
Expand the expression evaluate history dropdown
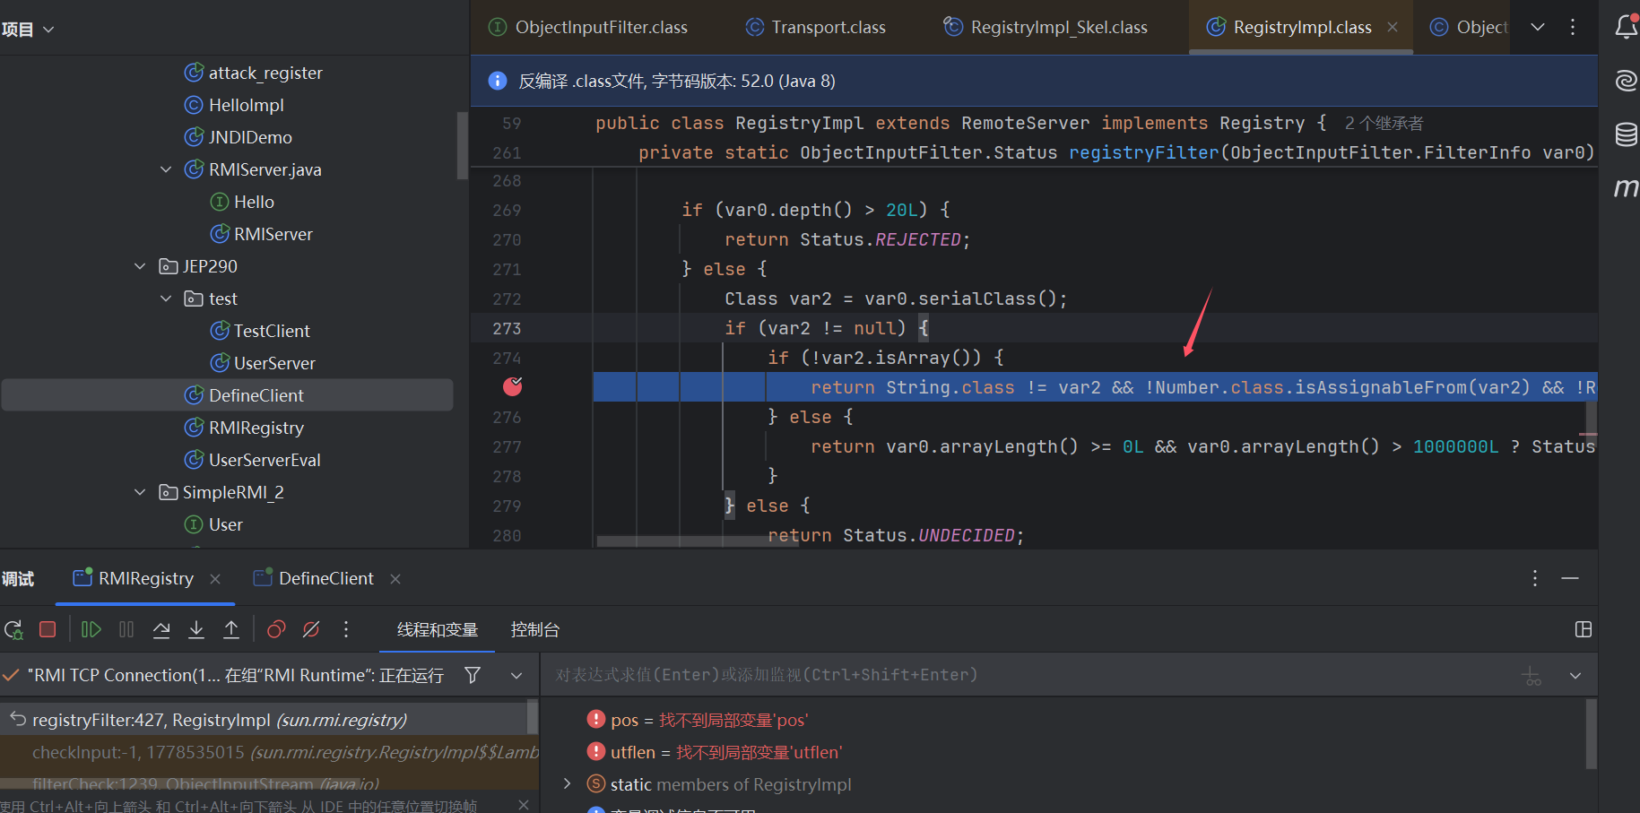click(1575, 675)
